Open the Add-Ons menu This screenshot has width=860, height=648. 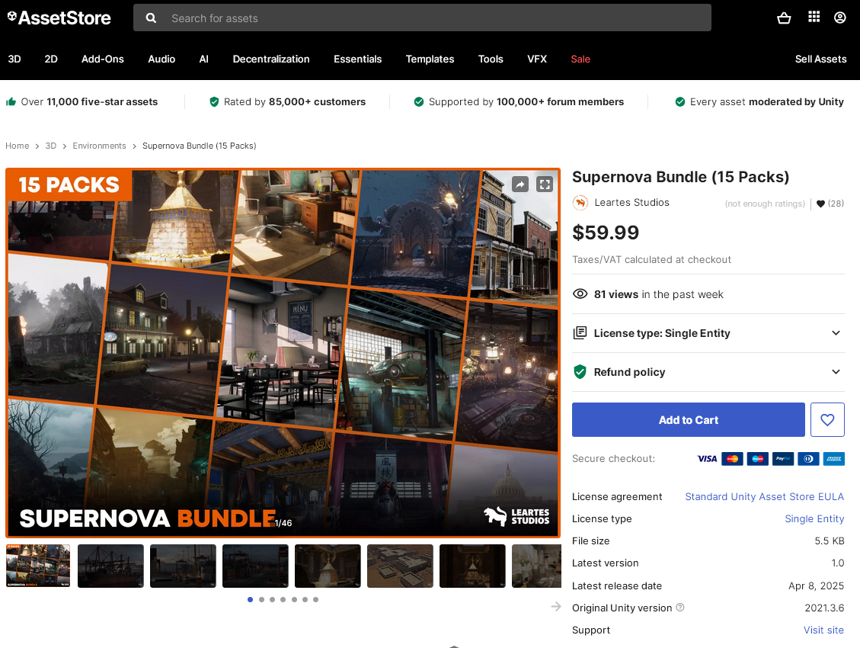103,59
